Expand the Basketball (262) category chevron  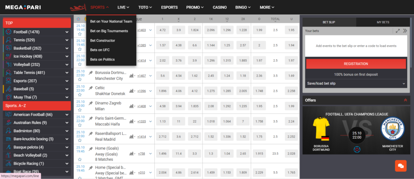[67, 48]
